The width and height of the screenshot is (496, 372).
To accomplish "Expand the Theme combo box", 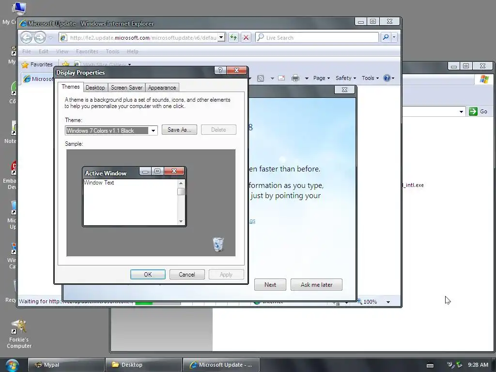I will (x=153, y=131).
